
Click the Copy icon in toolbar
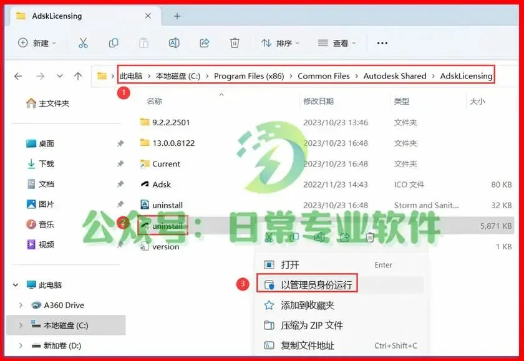pyautogui.click(x=114, y=43)
